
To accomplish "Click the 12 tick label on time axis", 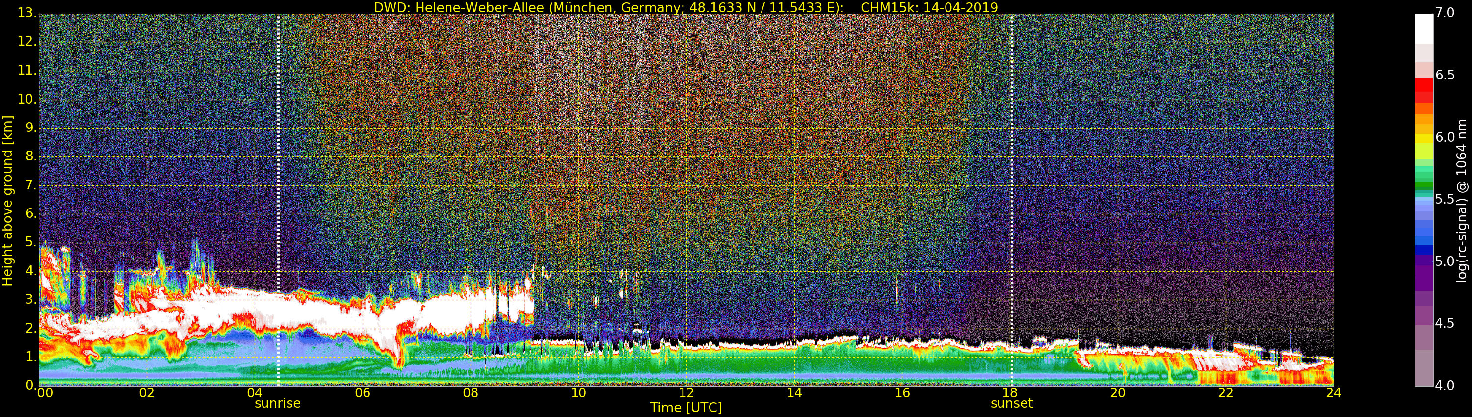I will point(686,393).
